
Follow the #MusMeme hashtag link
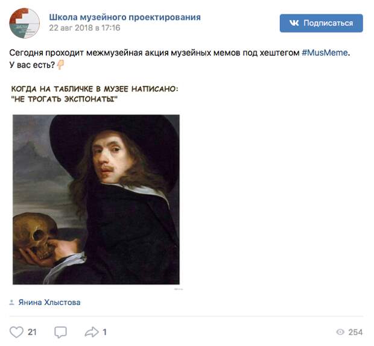coord(325,52)
